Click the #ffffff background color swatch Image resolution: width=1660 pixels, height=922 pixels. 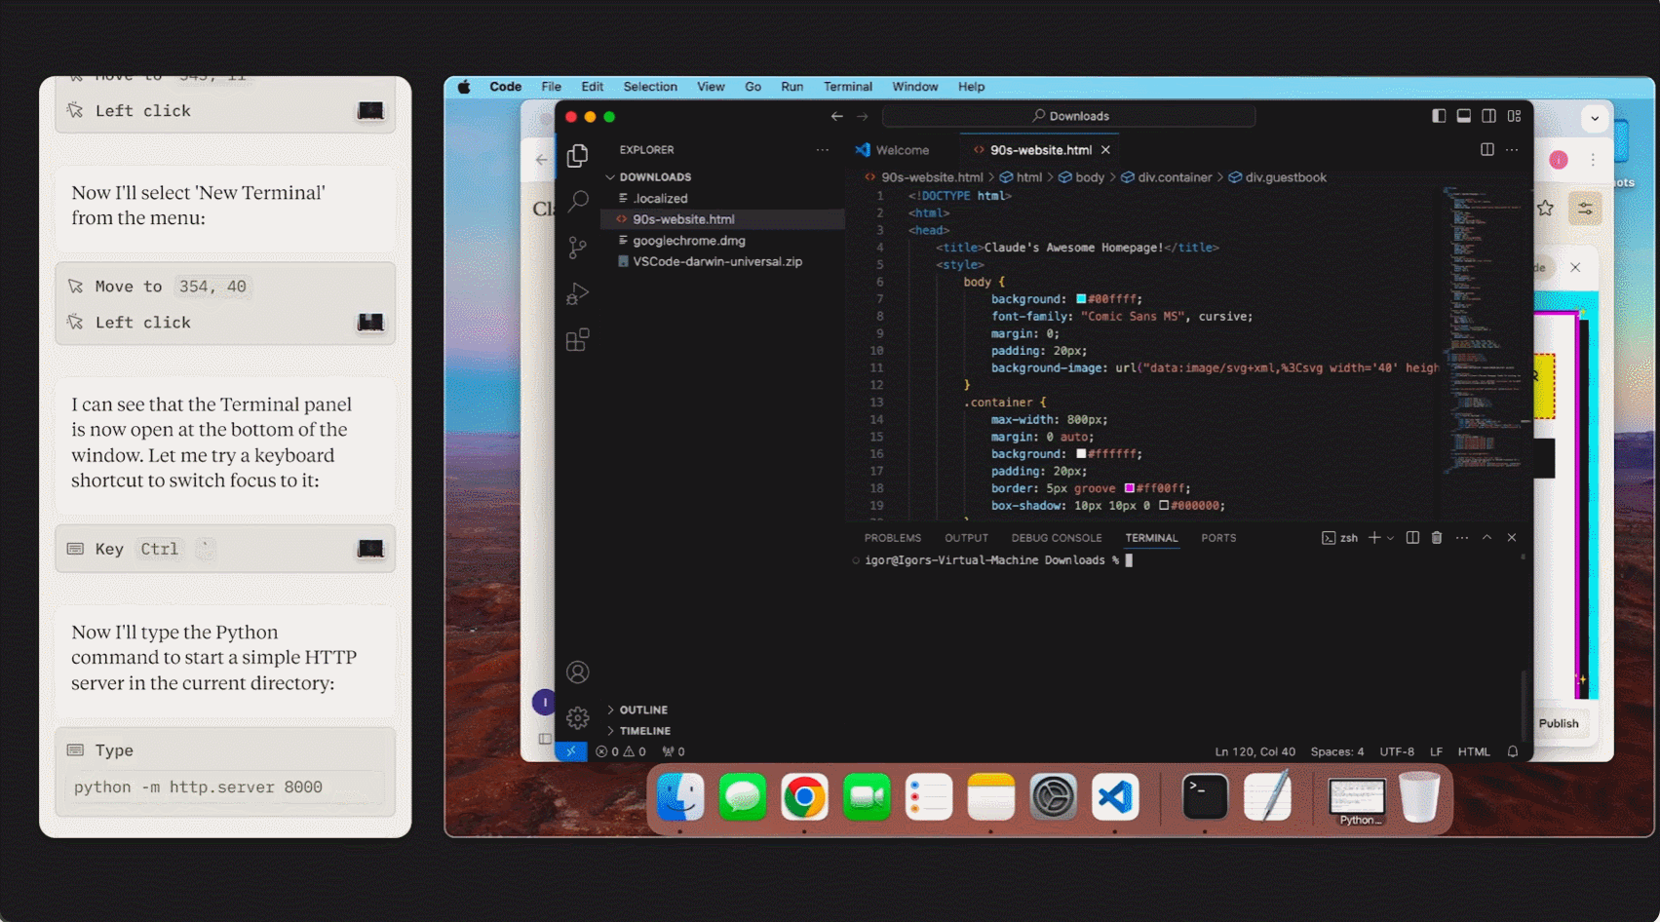pyautogui.click(x=1081, y=454)
